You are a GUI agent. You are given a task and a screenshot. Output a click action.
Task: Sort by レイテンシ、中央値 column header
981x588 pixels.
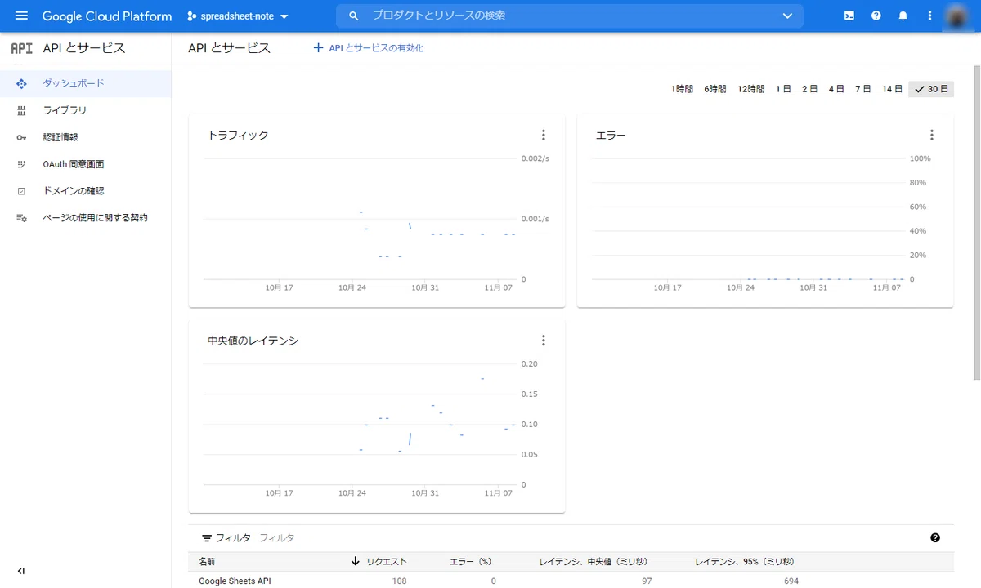(x=594, y=561)
